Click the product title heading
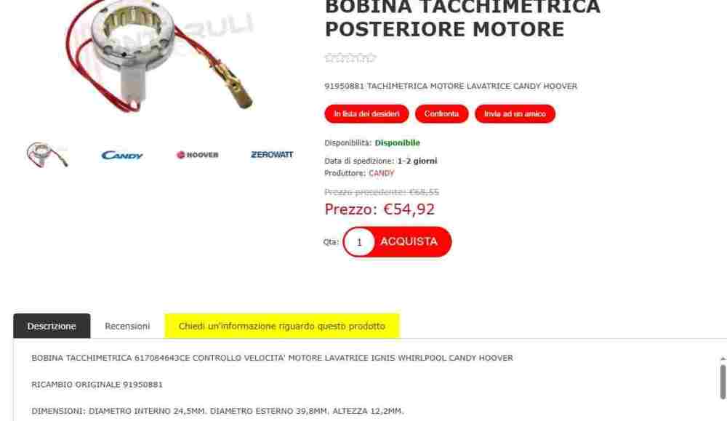Screen dimensions: 727x421 (x=462, y=19)
